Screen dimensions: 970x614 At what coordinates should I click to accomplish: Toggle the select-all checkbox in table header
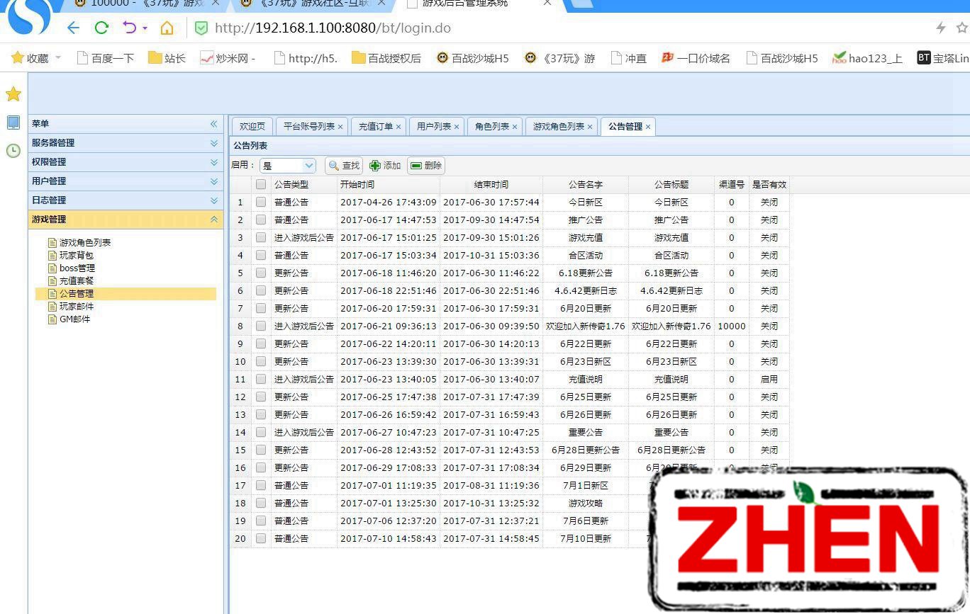(x=261, y=184)
